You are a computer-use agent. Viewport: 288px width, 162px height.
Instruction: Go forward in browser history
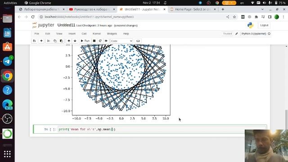click(26, 17)
